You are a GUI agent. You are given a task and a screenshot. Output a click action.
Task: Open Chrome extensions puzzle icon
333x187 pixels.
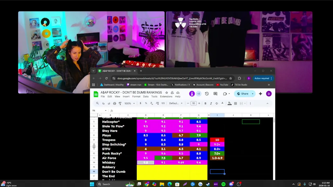coord(239,78)
